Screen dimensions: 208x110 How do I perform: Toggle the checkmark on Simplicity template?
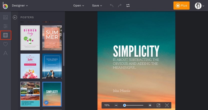coord(46,103)
